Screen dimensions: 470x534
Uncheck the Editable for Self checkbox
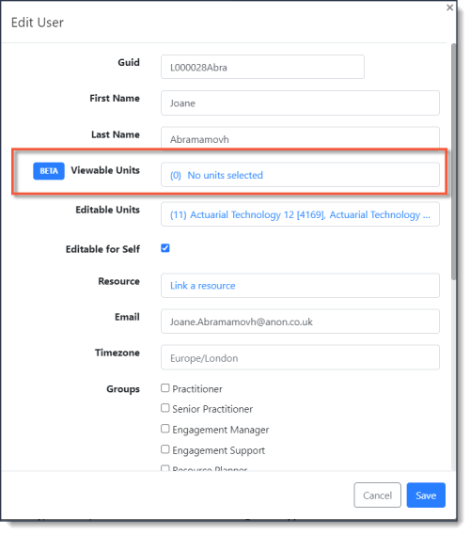165,248
